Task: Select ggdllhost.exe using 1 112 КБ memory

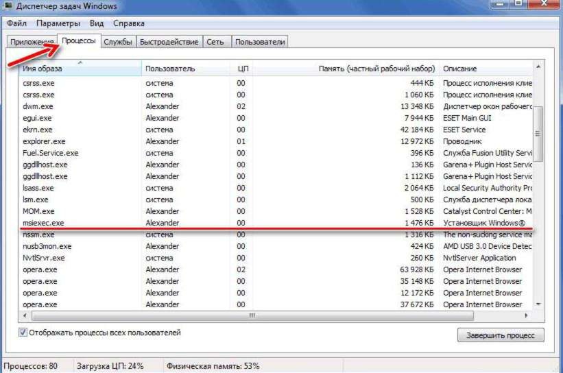Action: [276, 176]
